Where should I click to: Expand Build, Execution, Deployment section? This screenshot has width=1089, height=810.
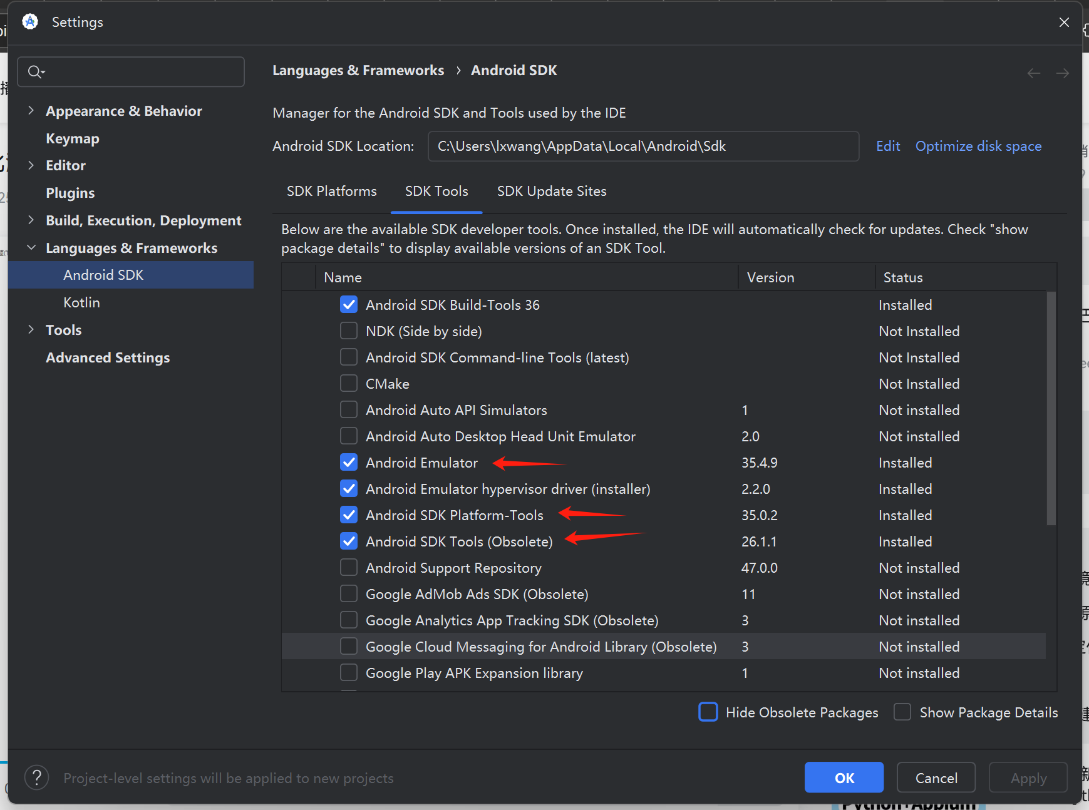[x=31, y=220]
